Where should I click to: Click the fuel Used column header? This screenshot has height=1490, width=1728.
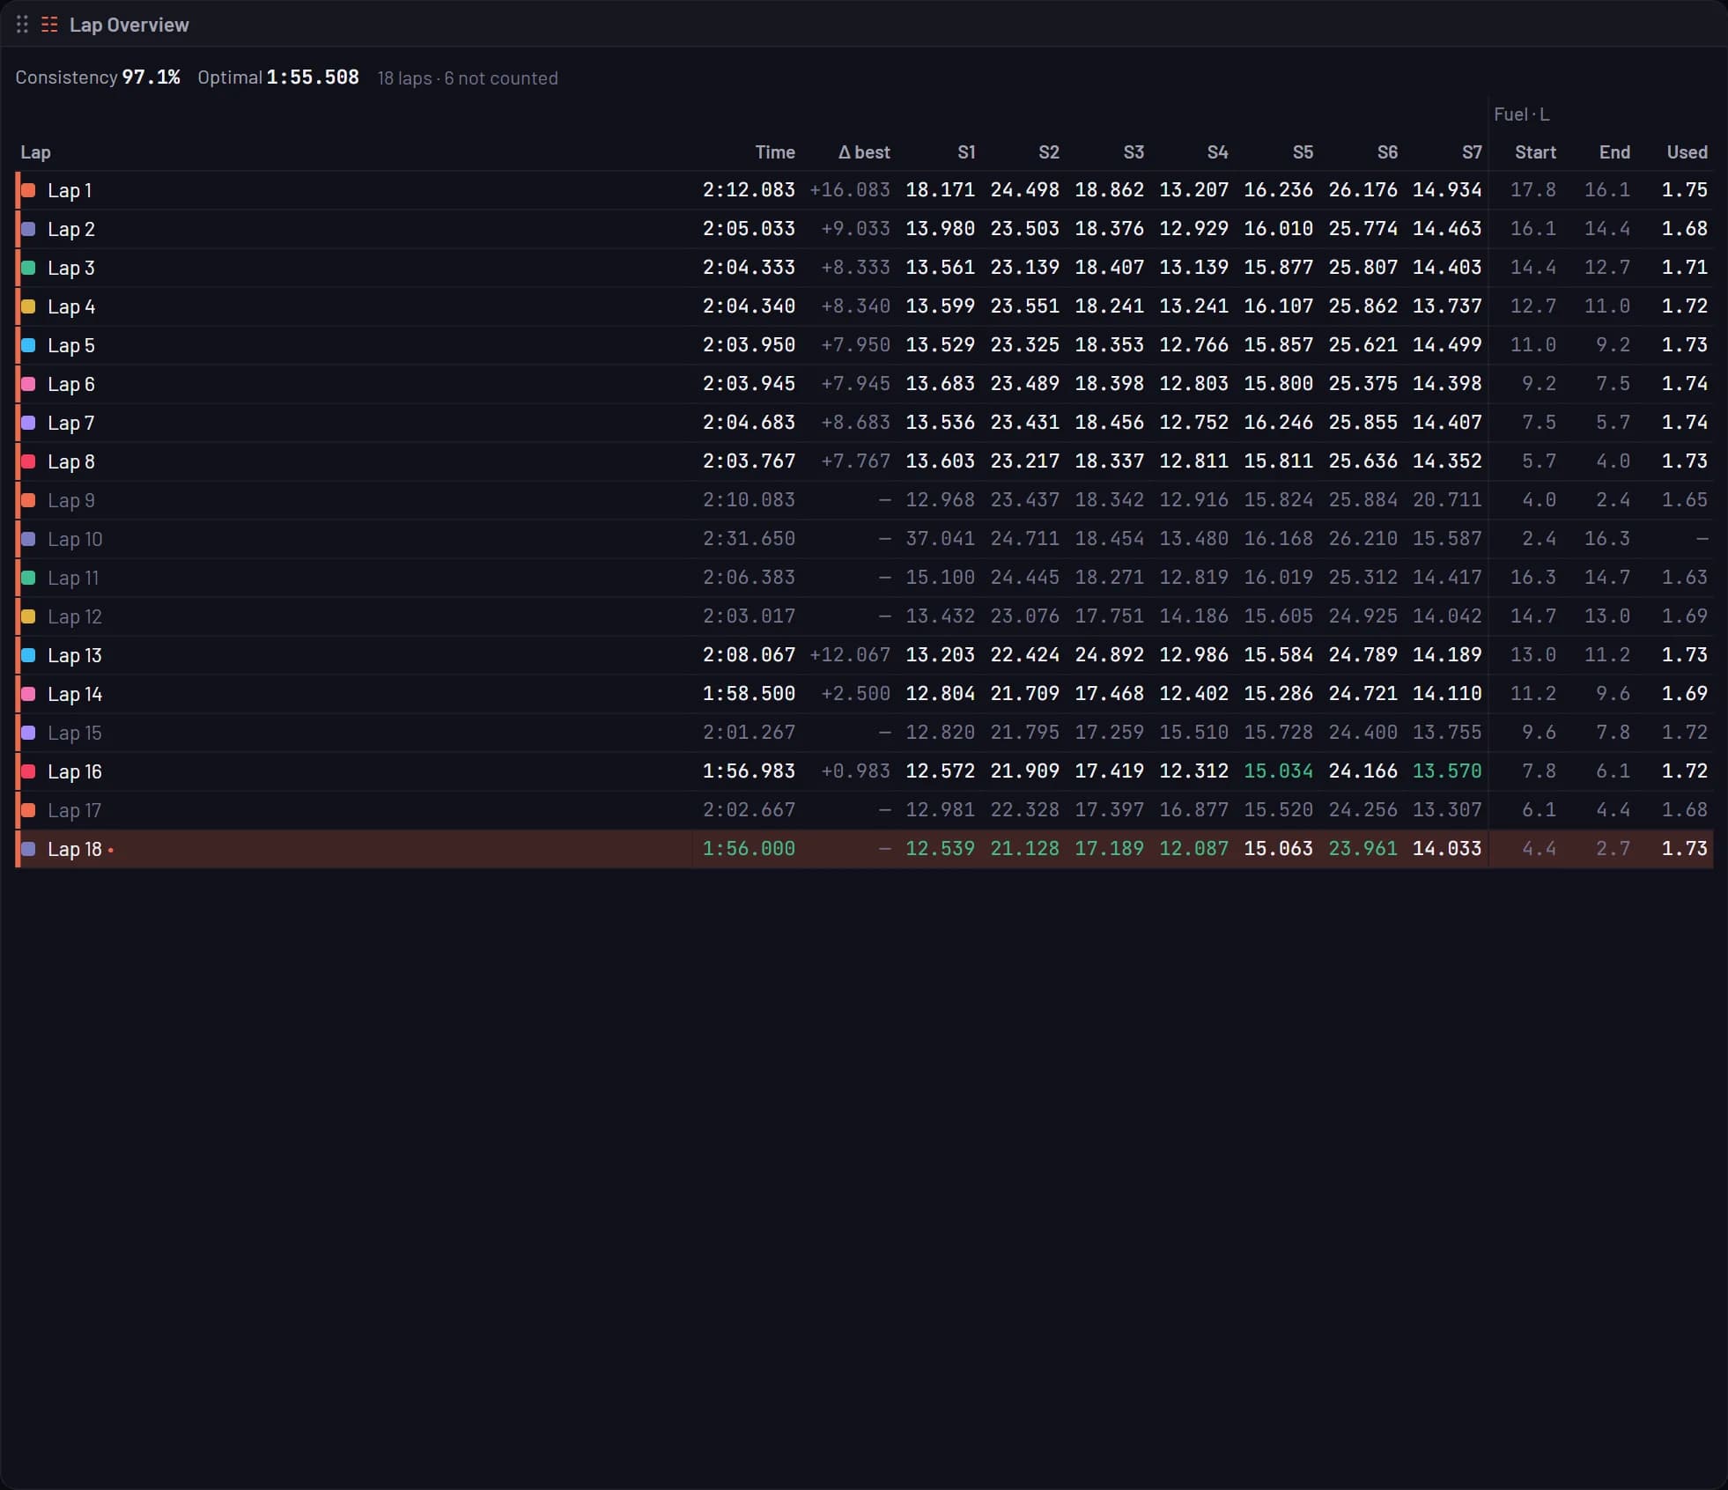point(1687,152)
